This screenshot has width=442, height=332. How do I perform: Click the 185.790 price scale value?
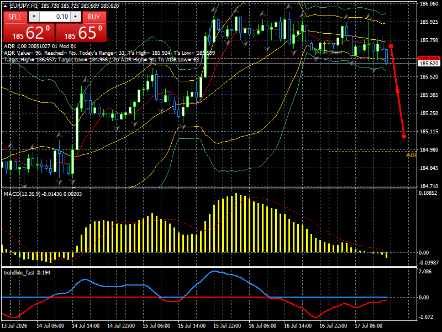(429, 40)
